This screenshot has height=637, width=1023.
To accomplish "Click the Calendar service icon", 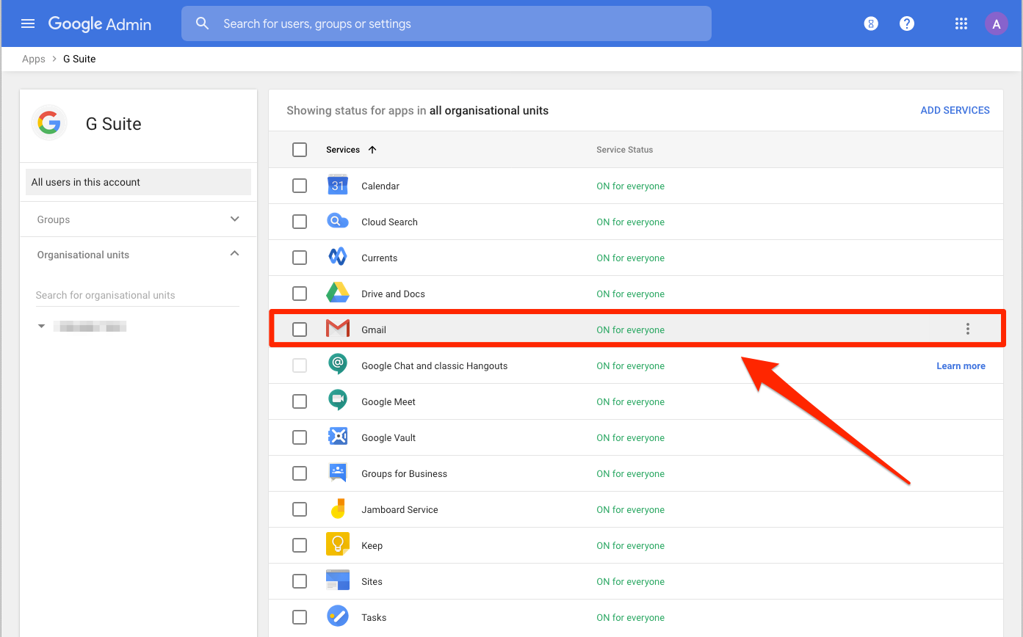I will point(338,186).
